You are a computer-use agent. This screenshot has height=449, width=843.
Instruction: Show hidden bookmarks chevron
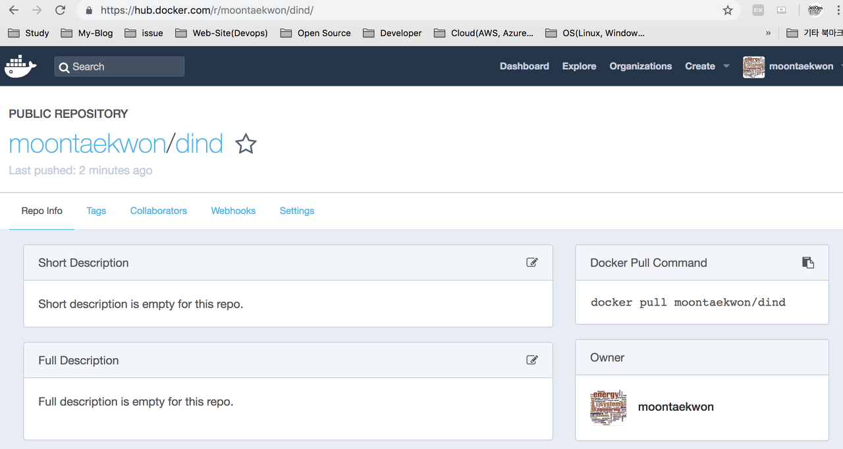[x=768, y=33]
